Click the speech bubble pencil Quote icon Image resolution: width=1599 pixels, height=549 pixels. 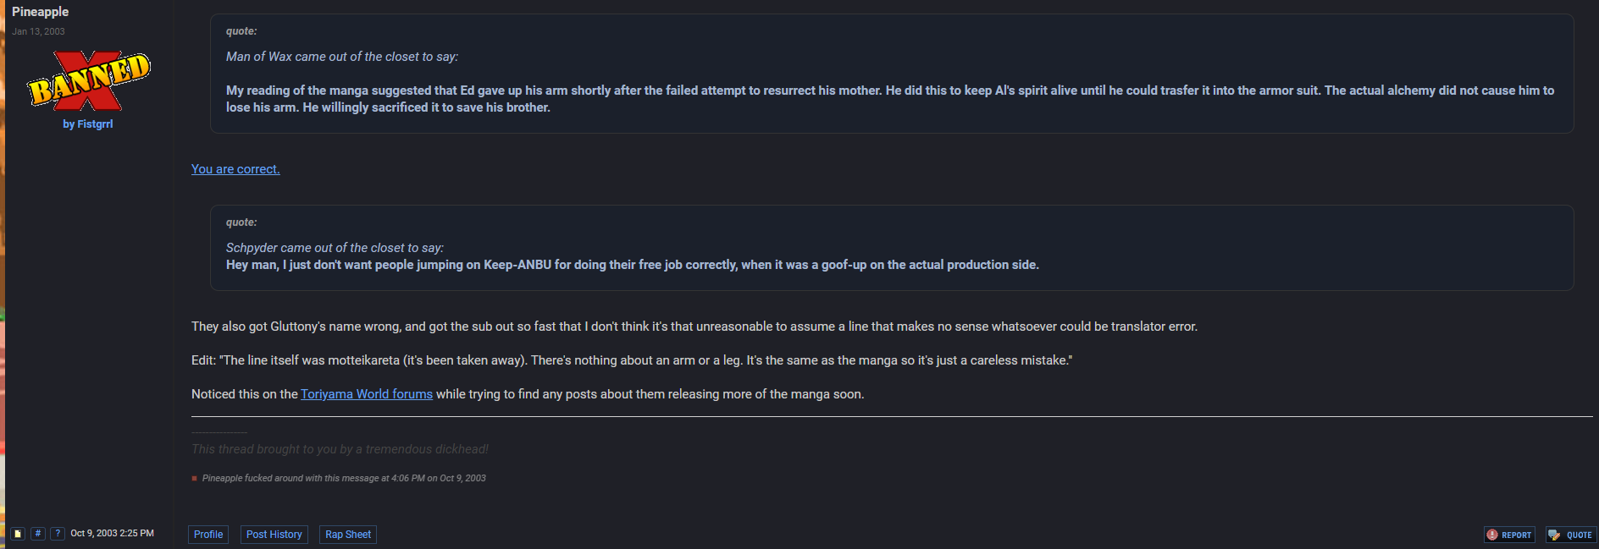click(1554, 535)
